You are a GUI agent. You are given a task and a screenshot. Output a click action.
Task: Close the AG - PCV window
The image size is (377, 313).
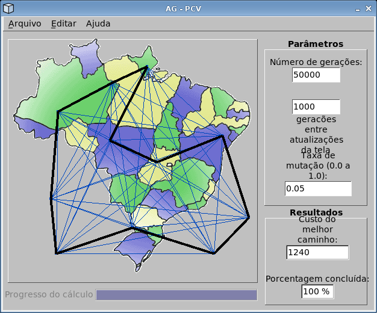[x=369, y=8]
